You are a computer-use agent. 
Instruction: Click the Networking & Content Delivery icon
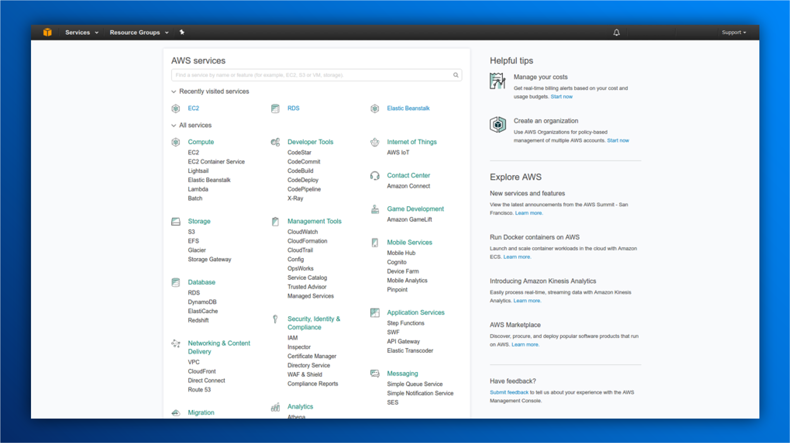point(176,344)
